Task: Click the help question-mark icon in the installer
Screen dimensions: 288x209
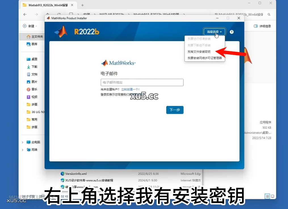Action: point(232,32)
